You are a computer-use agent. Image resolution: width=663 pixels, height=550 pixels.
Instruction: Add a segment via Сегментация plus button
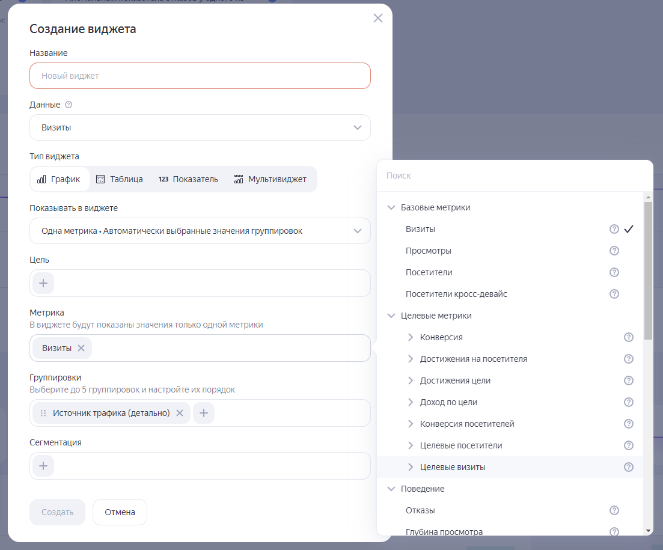pyautogui.click(x=43, y=466)
